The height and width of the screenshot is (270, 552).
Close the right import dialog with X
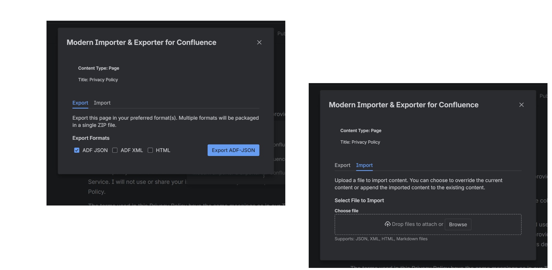[521, 105]
